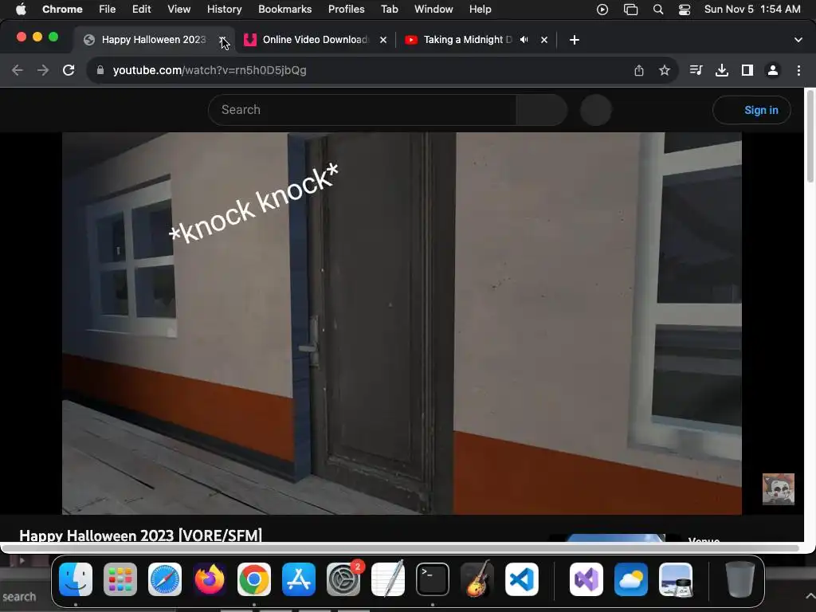
Task: Launch GarageBand from the Dock
Action: (x=477, y=579)
